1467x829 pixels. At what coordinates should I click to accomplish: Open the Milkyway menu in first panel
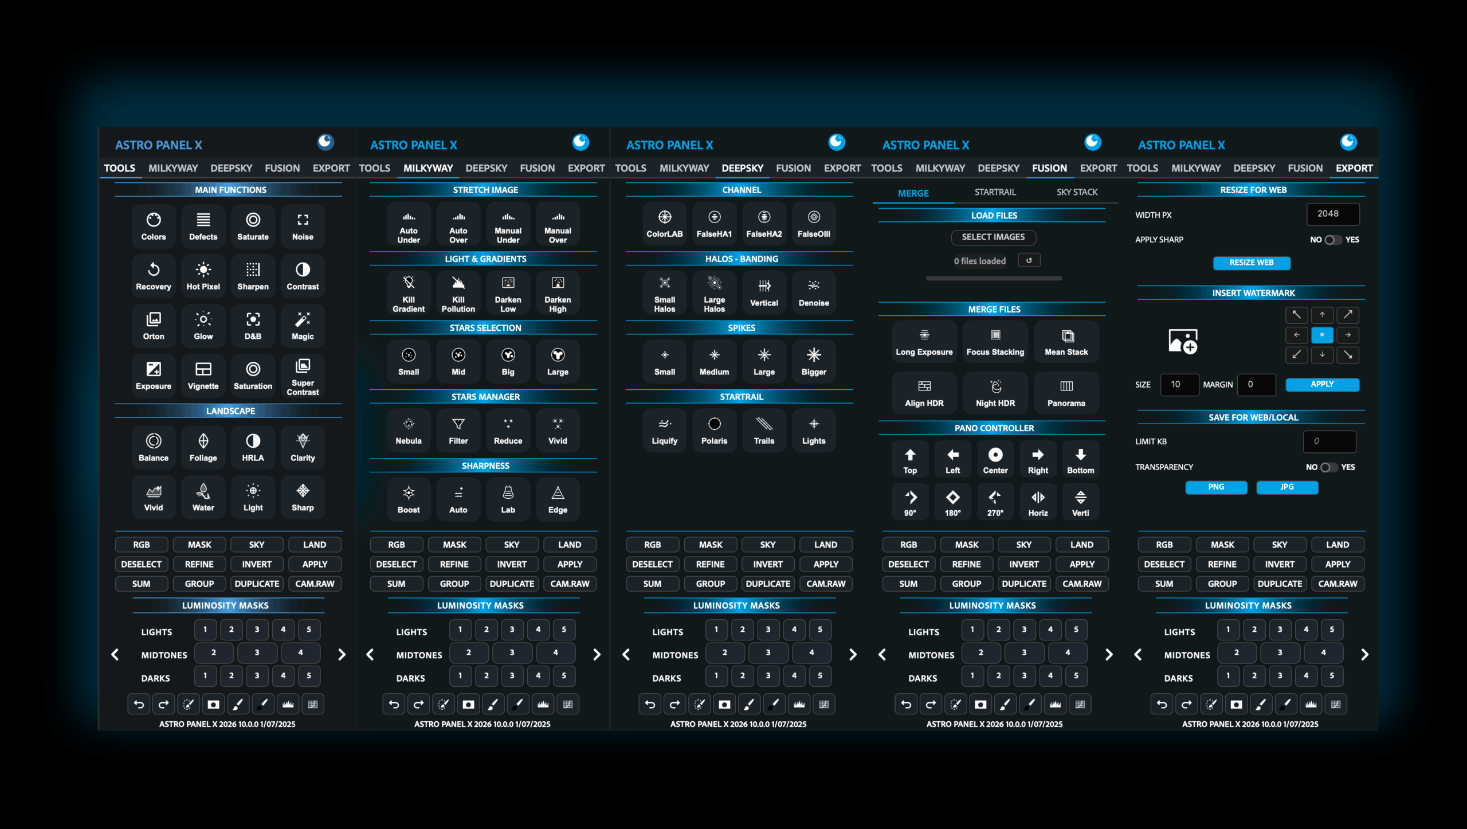tap(173, 168)
